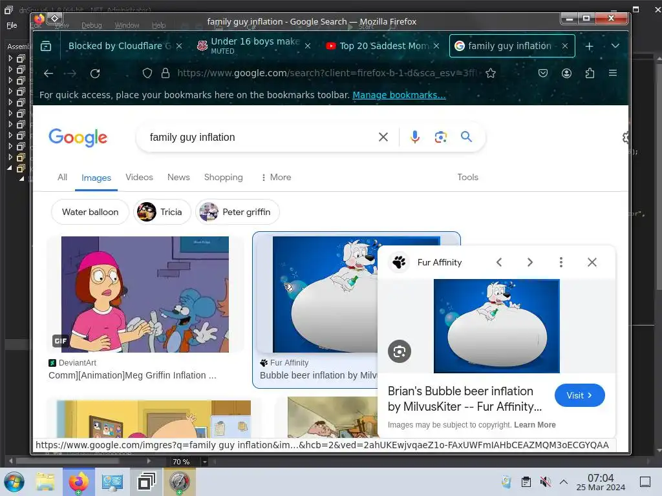Click the Firefox back arrow button
Viewport: 662px width, 496px height.
coord(48,74)
